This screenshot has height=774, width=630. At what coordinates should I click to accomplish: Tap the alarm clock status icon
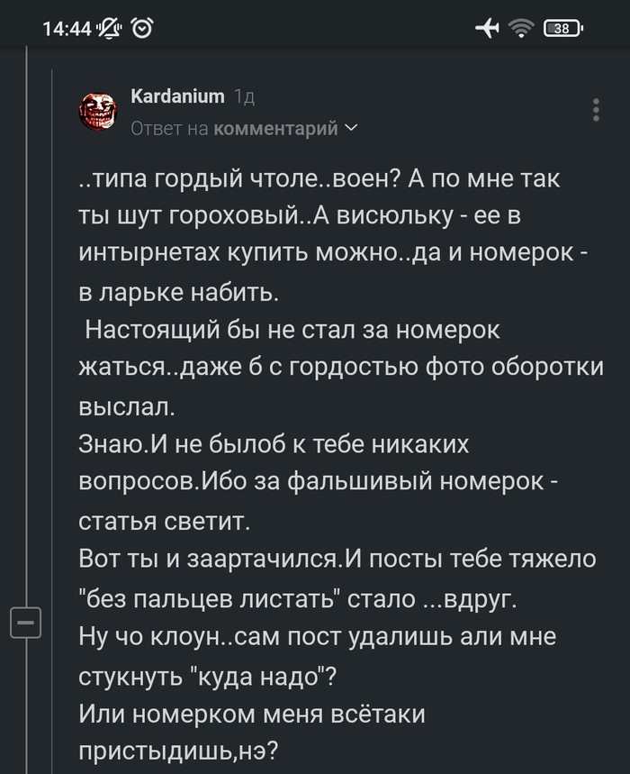tap(143, 29)
